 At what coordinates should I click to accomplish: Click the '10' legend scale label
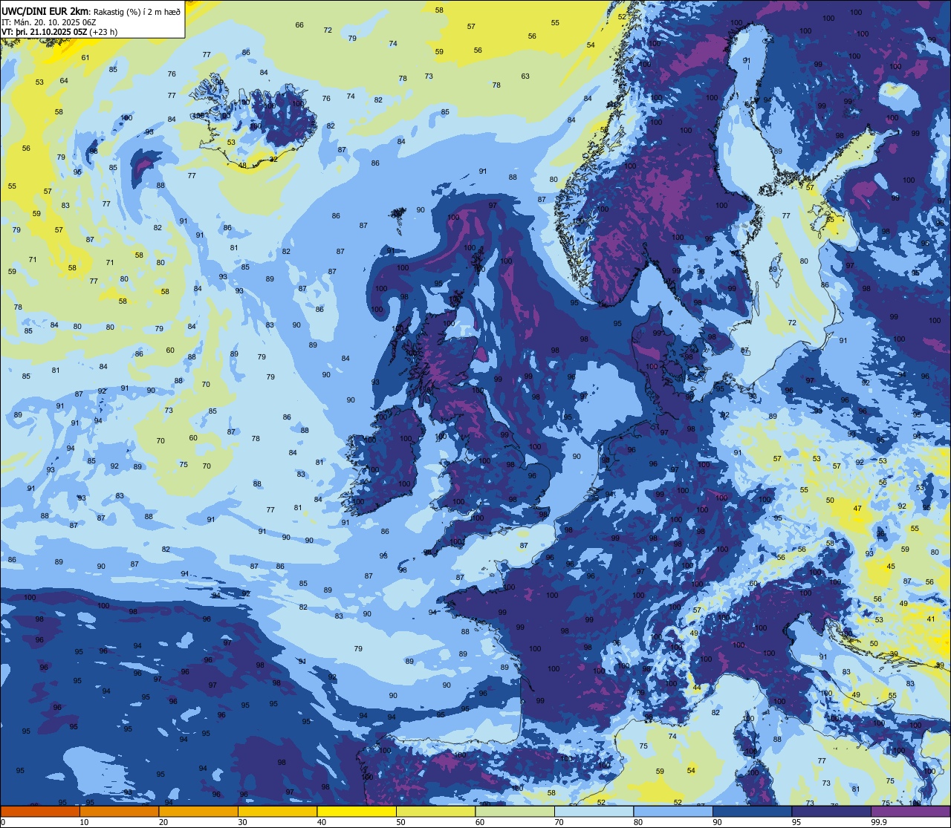[84, 822]
